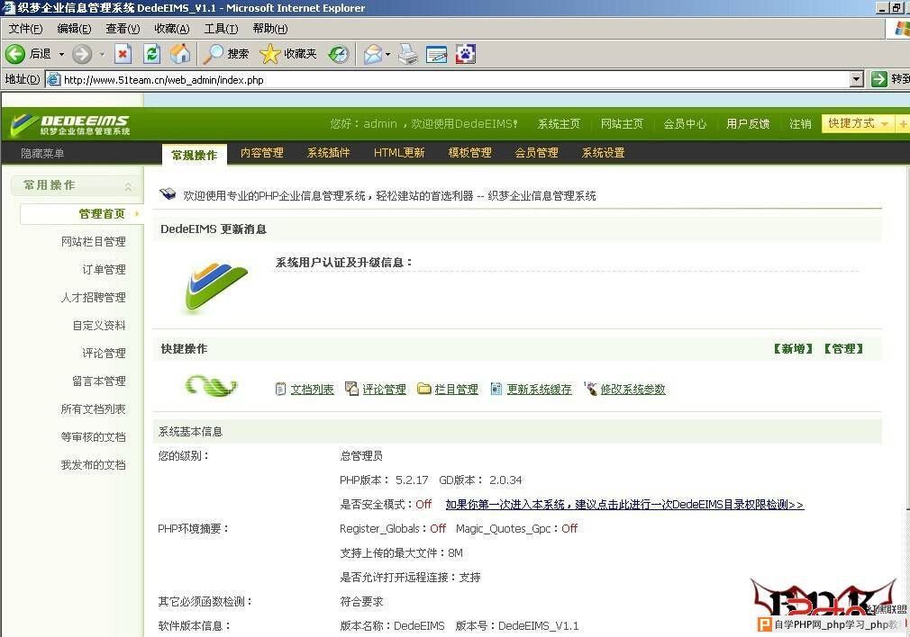Open 所有文档列表 in the sidebar

(94, 408)
